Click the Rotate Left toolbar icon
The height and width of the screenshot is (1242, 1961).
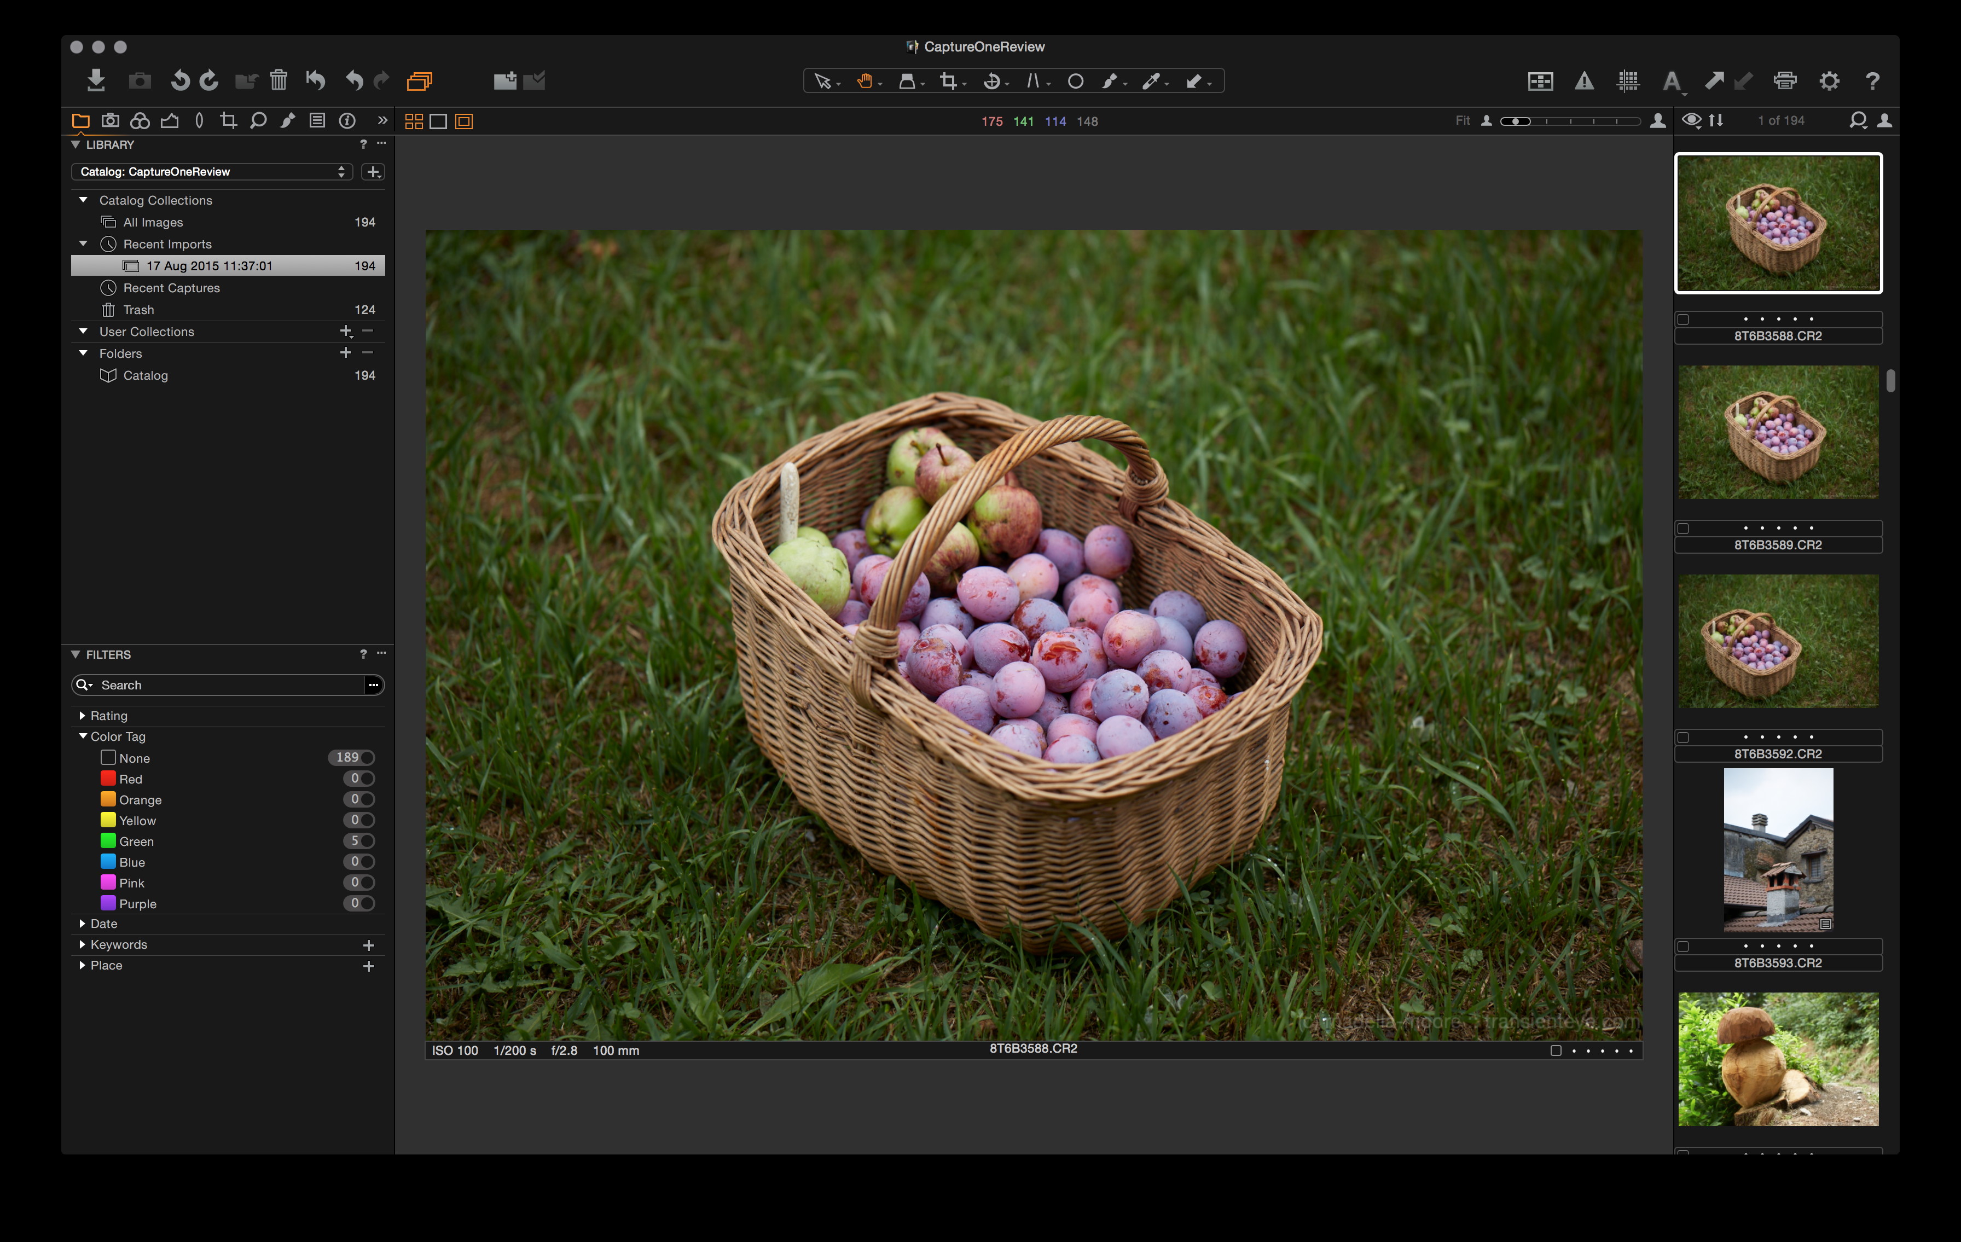[180, 80]
